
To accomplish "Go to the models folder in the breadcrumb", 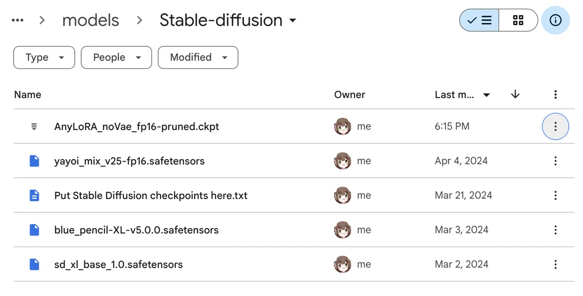I will pyautogui.click(x=91, y=20).
